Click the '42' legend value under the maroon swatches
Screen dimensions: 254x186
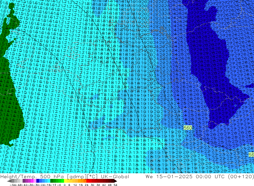(x=104, y=185)
